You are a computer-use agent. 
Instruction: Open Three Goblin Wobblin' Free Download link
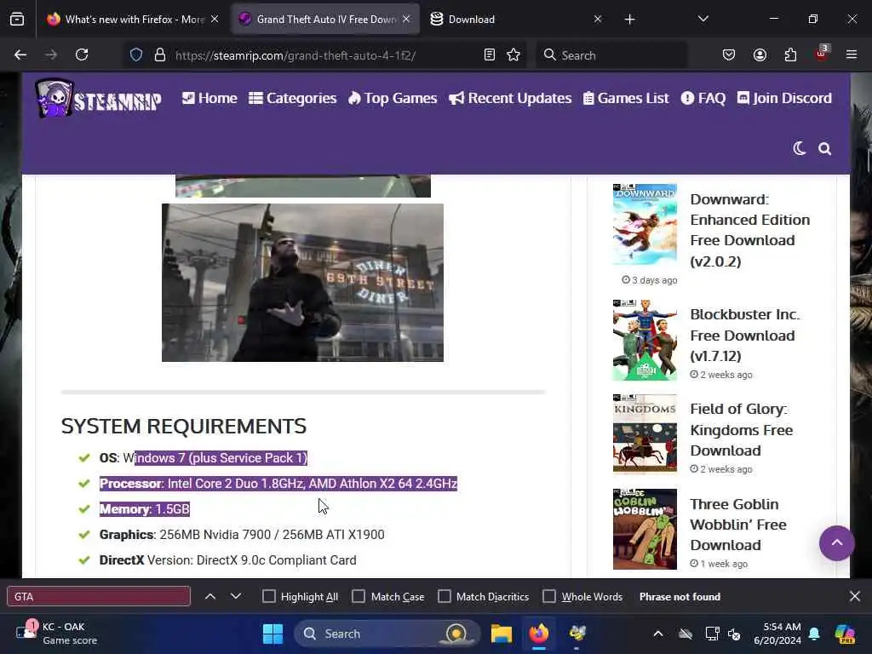(738, 525)
